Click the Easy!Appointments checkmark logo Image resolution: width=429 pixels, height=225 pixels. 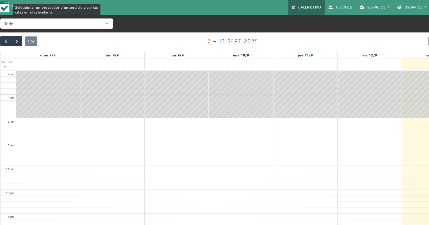(4, 7)
